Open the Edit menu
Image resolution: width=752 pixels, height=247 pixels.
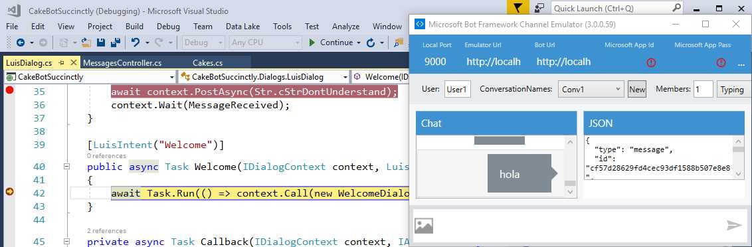tap(38, 27)
